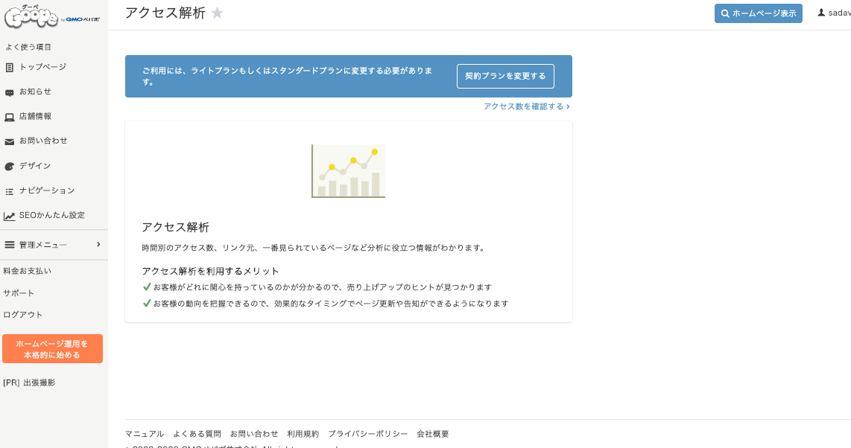The height and width of the screenshot is (448, 851).
Task: Click the 管理メニュー hamburger icon
Action: pos(9,245)
